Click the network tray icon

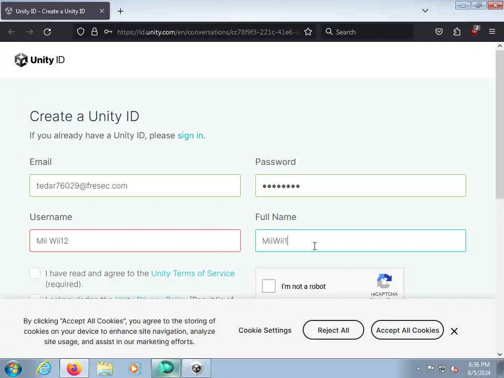tap(442, 369)
